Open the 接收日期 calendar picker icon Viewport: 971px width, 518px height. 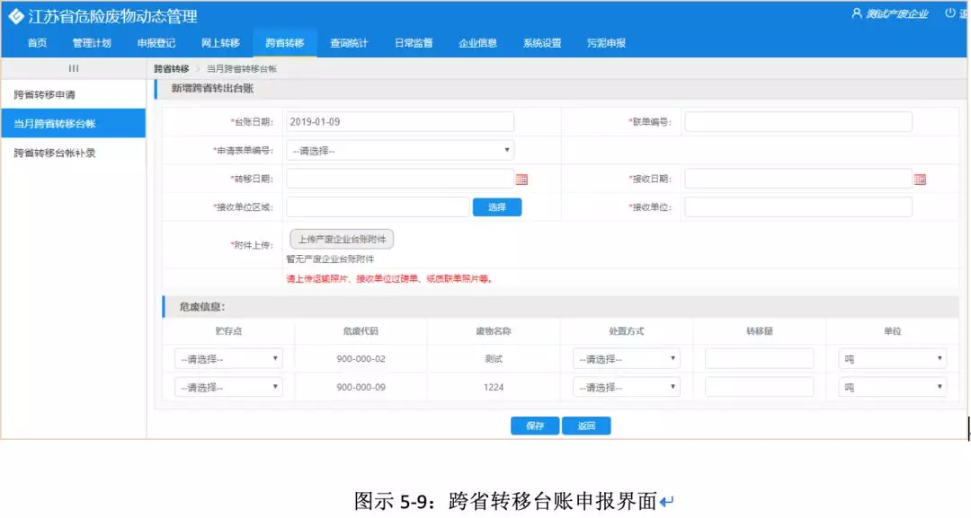click(920, 180)
